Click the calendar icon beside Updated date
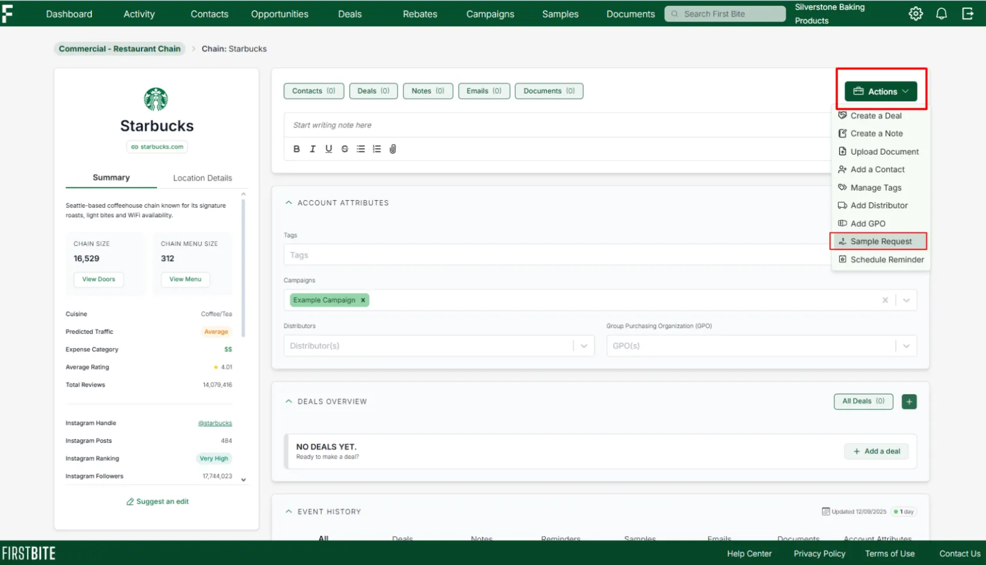Image resolution: width=986 pixels, height=565 pixels. click(x=826, y=512)
